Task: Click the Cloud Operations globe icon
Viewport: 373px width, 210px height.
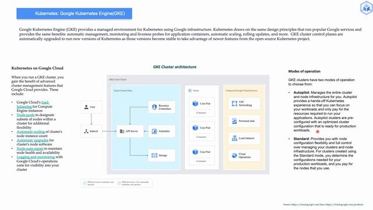Action: 234,156
